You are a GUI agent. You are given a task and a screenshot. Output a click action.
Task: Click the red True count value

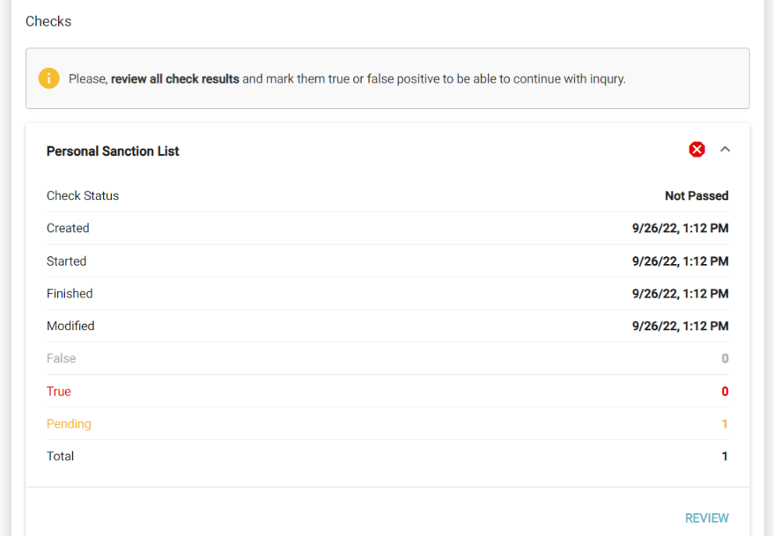tap(725, 392)
